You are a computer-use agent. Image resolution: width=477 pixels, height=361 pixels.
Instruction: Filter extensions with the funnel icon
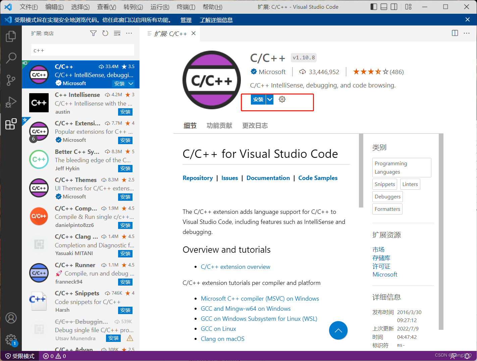coord(93,33)
